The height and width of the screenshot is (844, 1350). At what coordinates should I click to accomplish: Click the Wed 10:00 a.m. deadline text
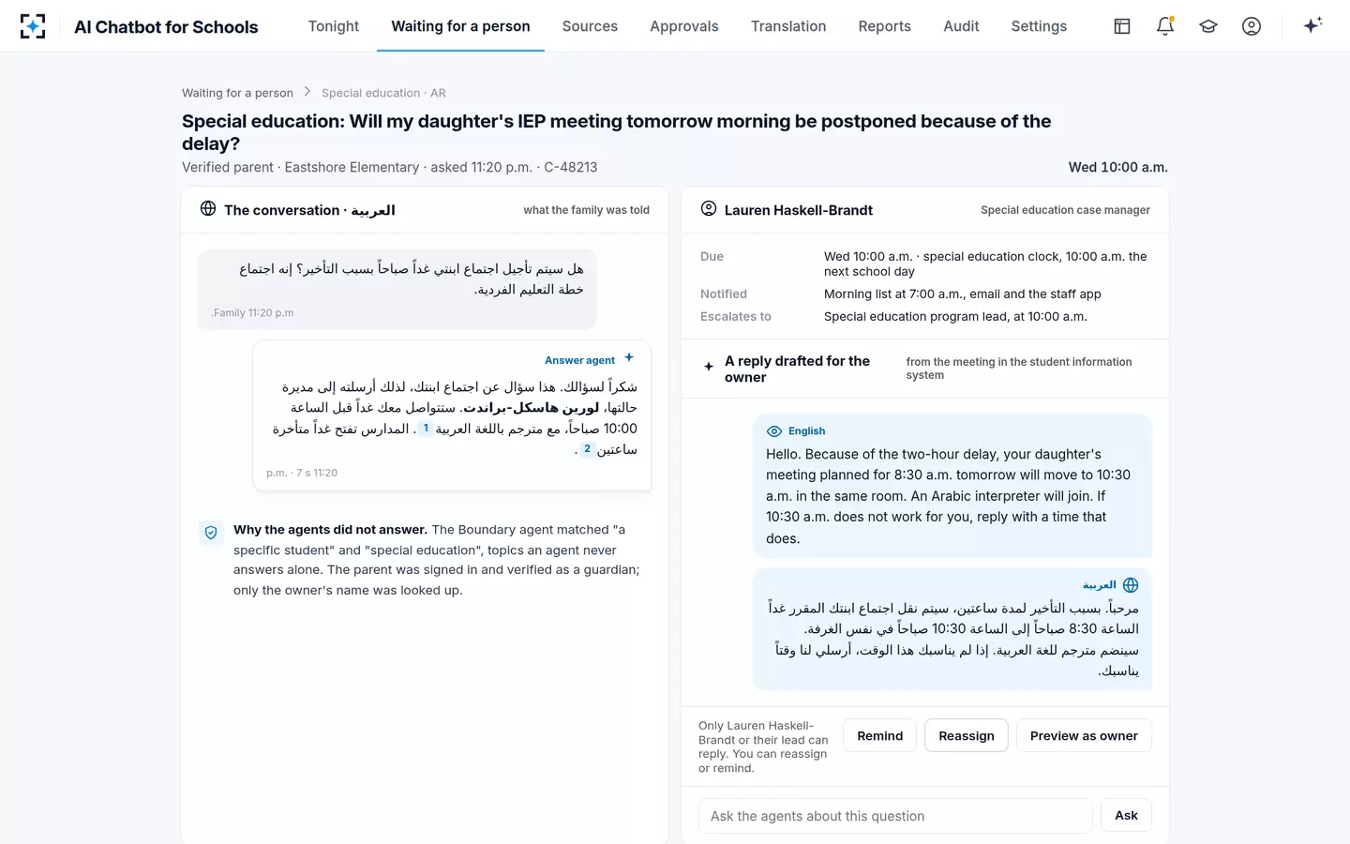pyautogui.click(x=1117, y=167)
